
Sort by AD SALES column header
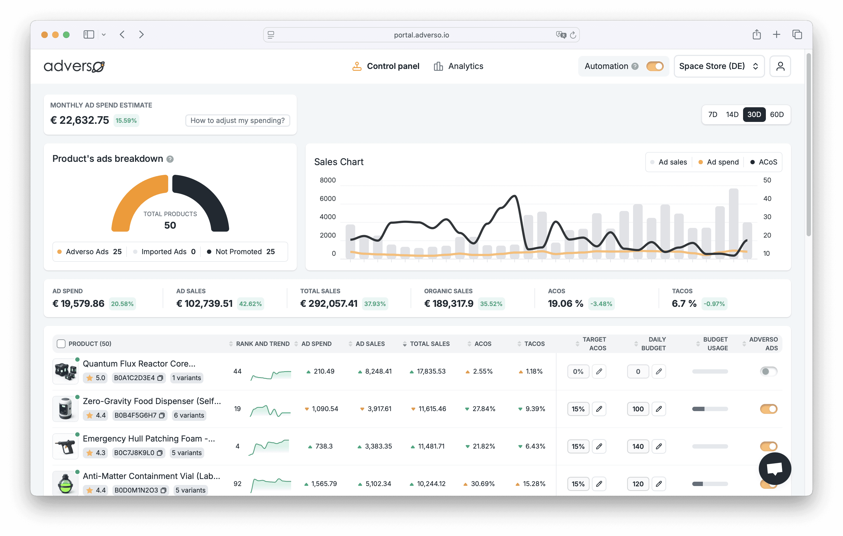pyautogui.click(x=367, y=344)
